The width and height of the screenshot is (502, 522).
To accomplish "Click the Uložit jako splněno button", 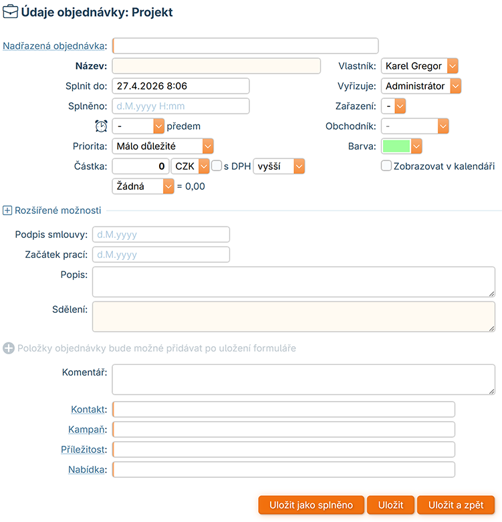I will (x=311, y=505).
